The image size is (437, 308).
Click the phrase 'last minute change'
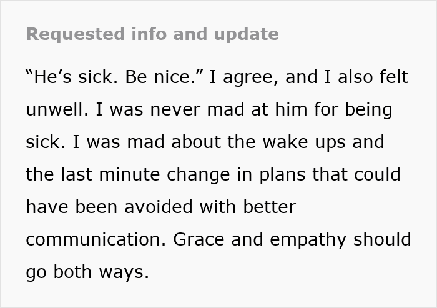click(x=145, y=175)
